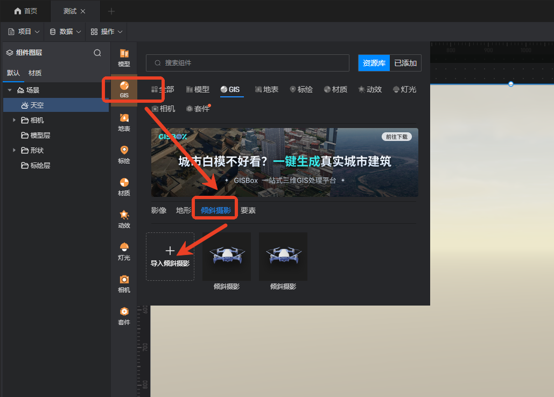Filter components by 动效 in top filter row
This screenshot has height=397, width=554.
tap(370, 90)
